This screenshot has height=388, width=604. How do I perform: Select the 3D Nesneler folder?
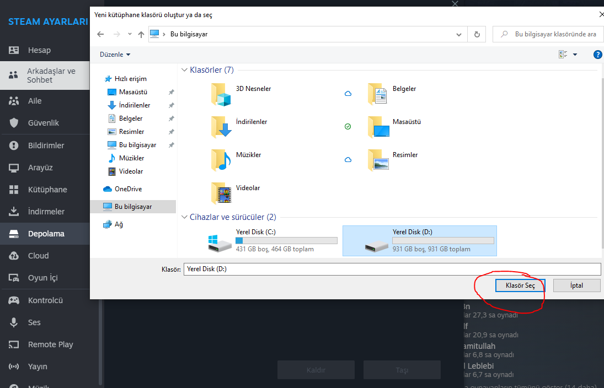tap(240, 95)
